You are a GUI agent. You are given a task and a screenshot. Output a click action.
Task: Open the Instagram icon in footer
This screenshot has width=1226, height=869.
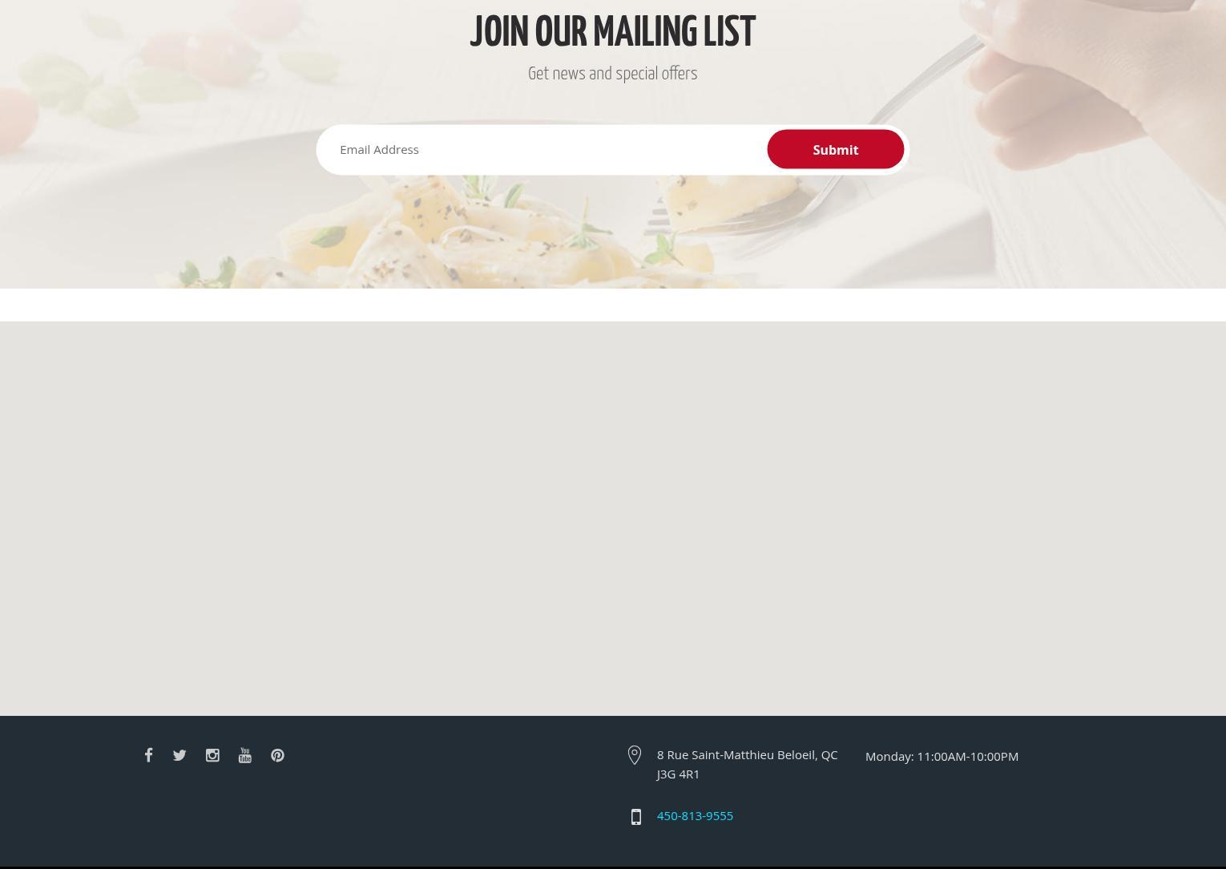tap(212, 755)
